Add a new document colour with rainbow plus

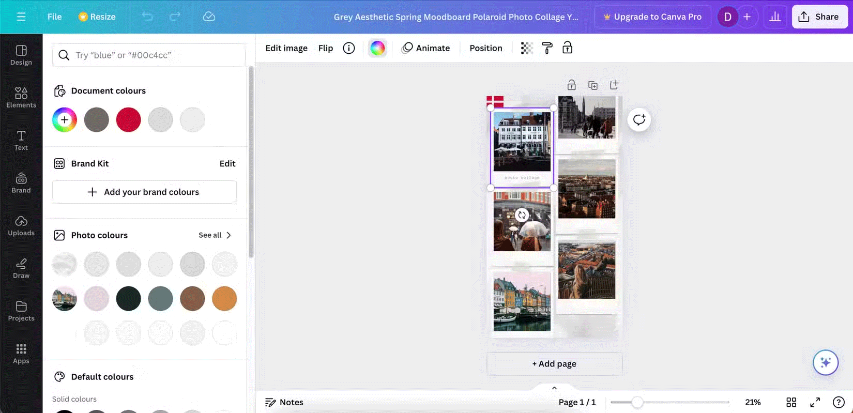coord(65,120)
